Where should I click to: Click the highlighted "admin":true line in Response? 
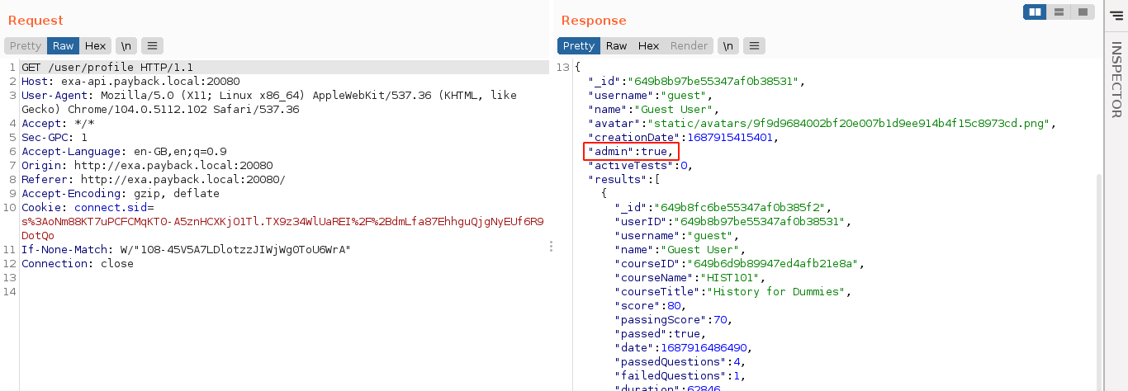pos(633,152)
